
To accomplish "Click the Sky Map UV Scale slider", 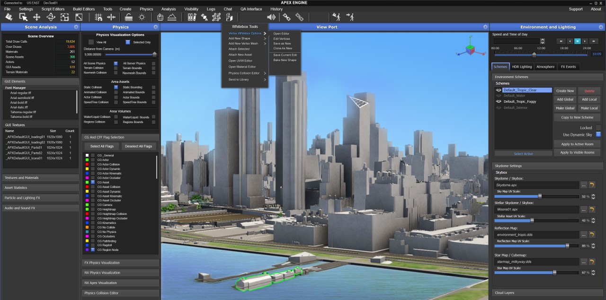I will tap(540, 196).
